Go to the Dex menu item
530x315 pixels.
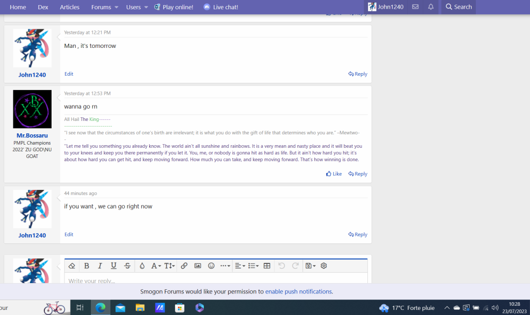(x=43, y=7)
